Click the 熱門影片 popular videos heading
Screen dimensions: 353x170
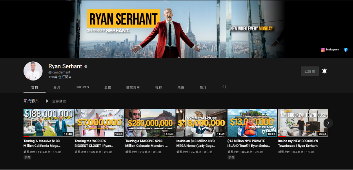point(31,101)
